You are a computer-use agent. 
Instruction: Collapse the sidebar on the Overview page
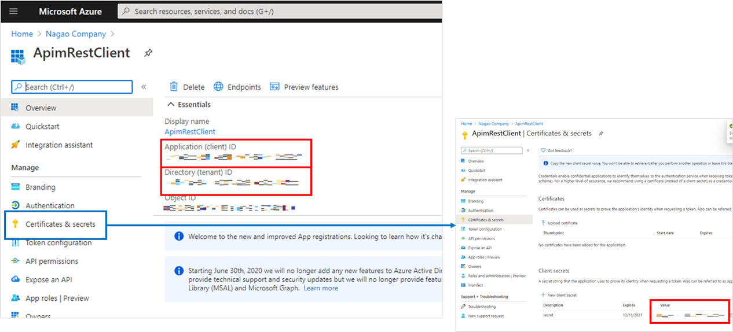[144, 87]
